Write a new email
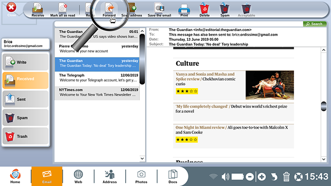331x186 pixels. [x=25, y=62]
